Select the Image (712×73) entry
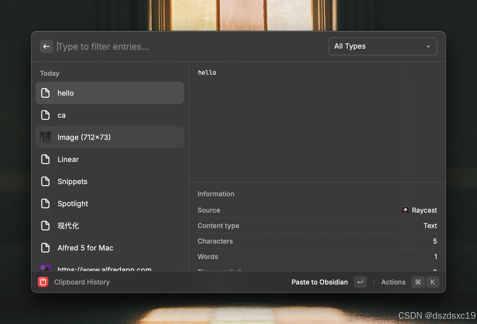The width and height of the screenshot is (477, 324). tap(110, 137)
